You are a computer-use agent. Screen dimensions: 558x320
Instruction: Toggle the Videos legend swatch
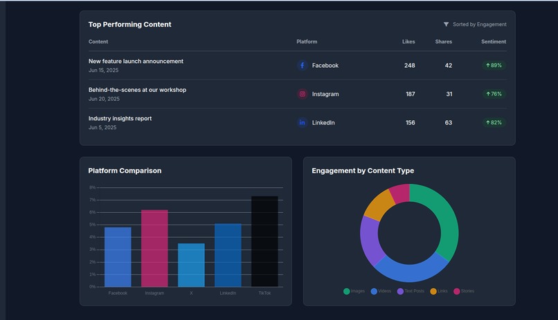point(374,291)
